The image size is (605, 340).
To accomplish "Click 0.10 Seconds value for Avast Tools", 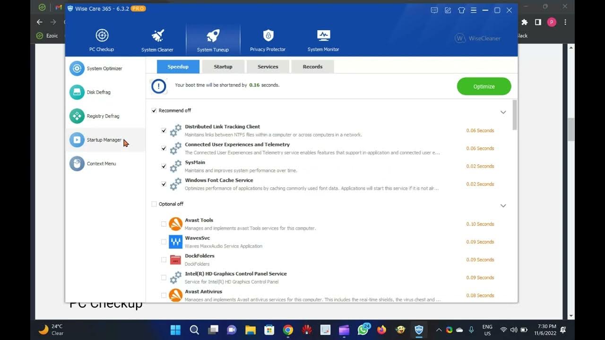I will click(480, 224).
